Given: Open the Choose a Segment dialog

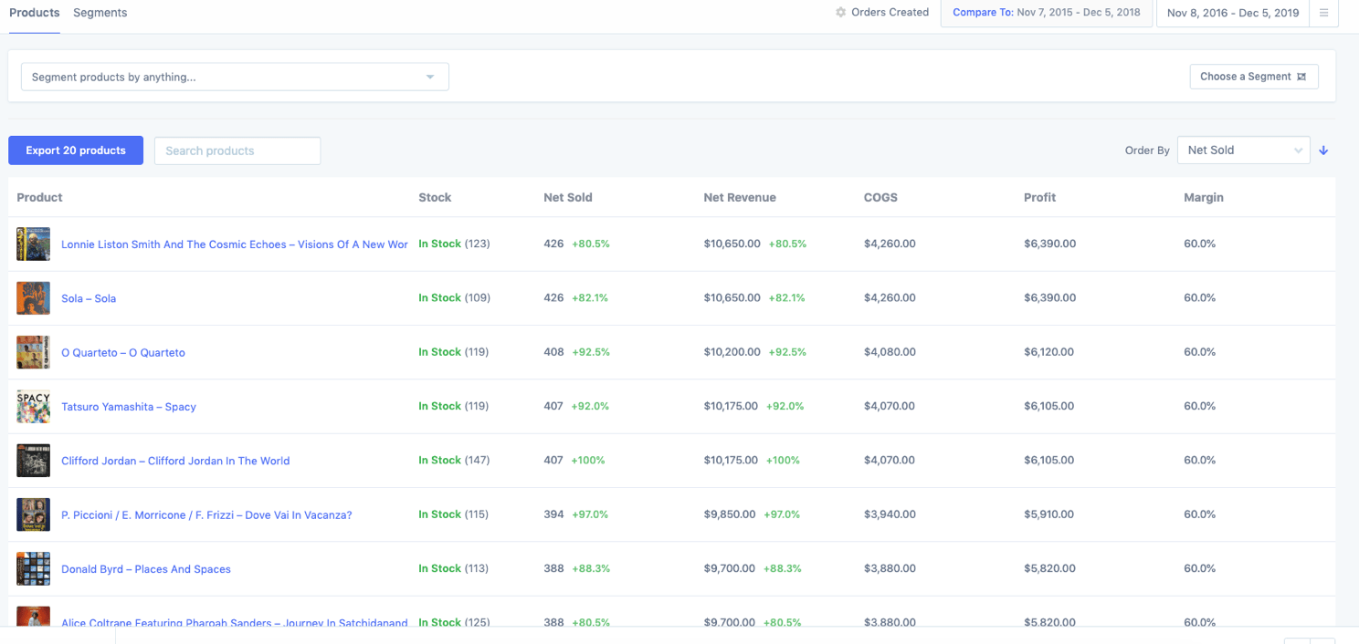Looking at the screenshot, I should point(1253,77).
